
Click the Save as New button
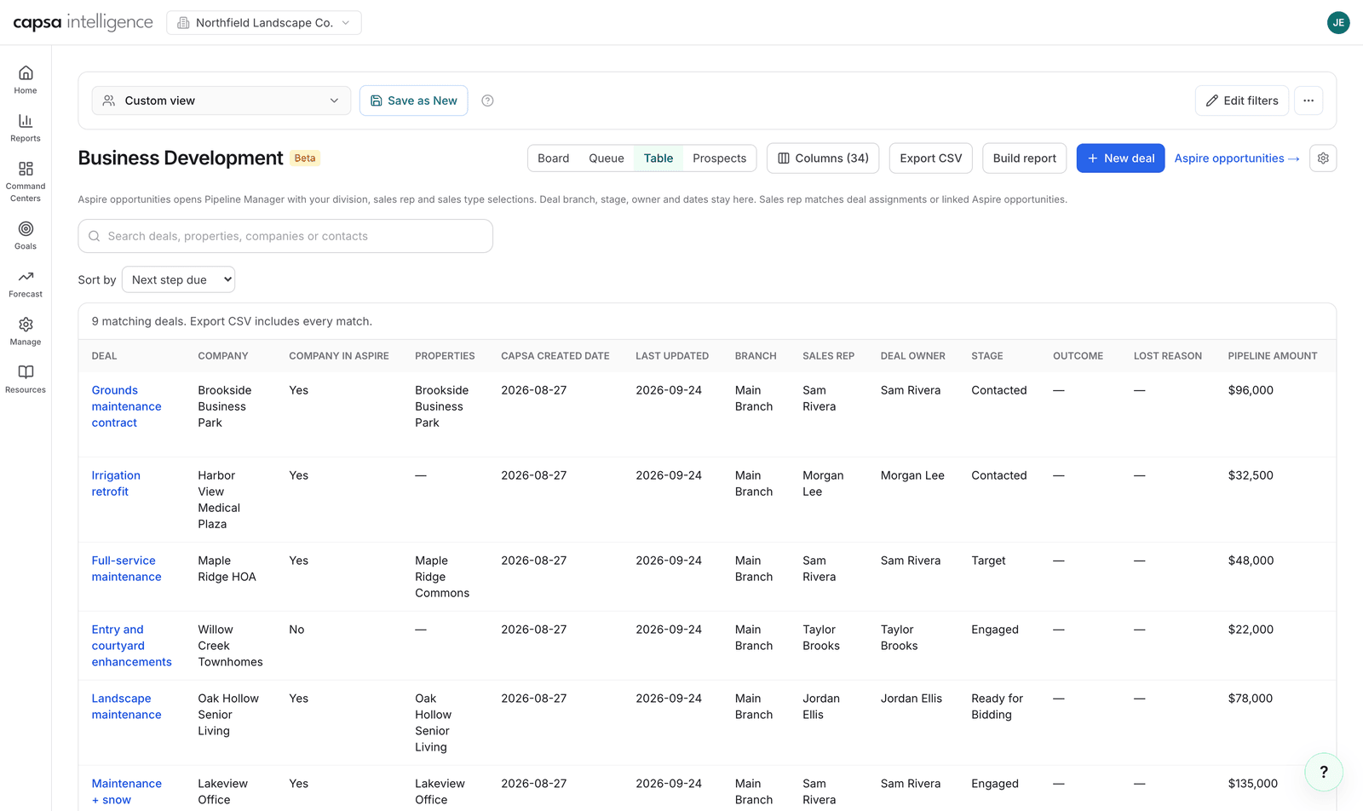pyautogui.click(x=413, y=101)
